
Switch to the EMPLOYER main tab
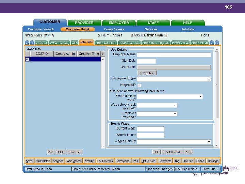click(x=119, y=23)
